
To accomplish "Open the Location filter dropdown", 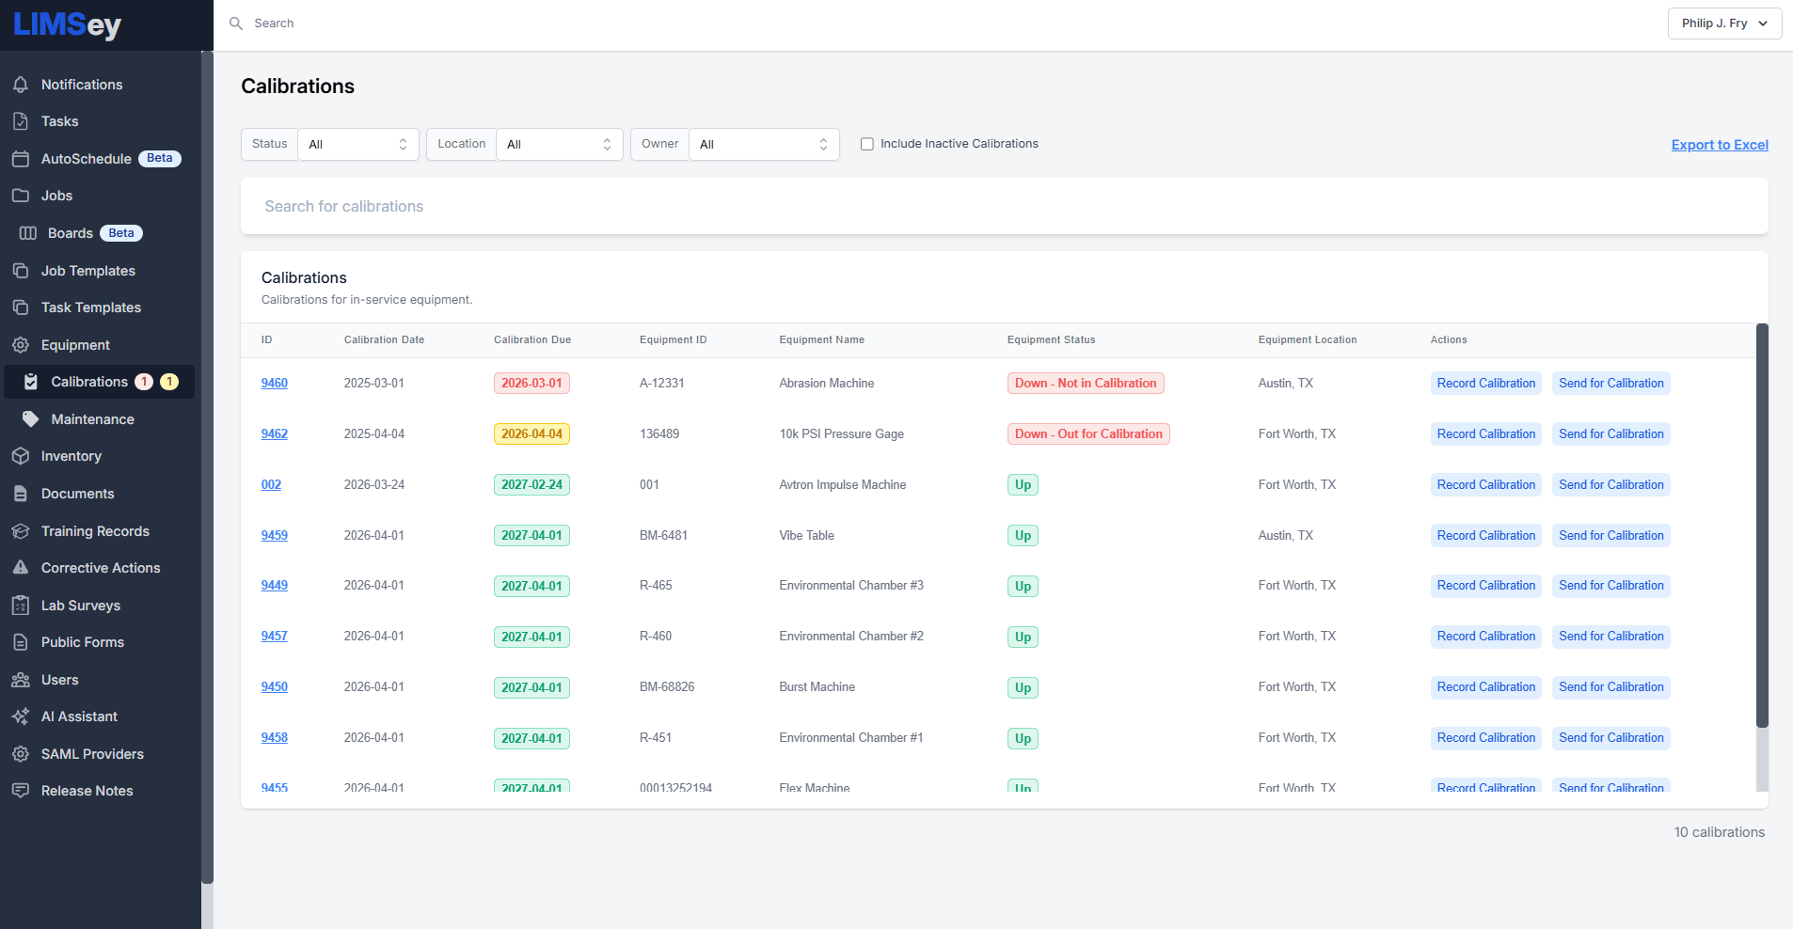I will [559, 145].
